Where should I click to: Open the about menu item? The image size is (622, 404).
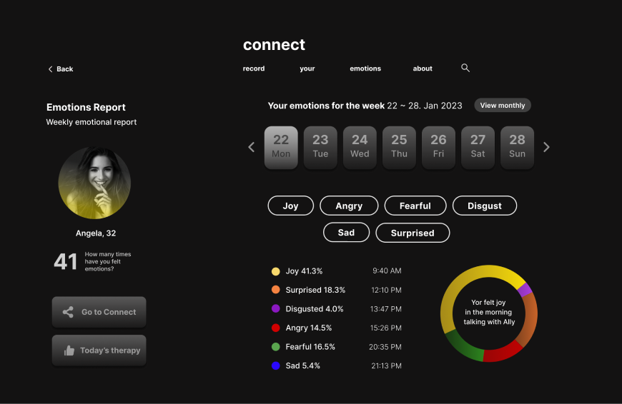[x=423, y=69]
